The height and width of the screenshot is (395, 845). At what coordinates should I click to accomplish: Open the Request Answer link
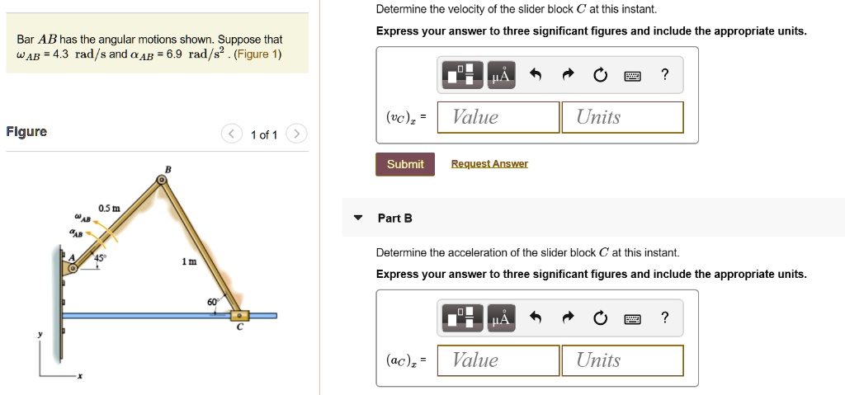[x=489, y=164]
